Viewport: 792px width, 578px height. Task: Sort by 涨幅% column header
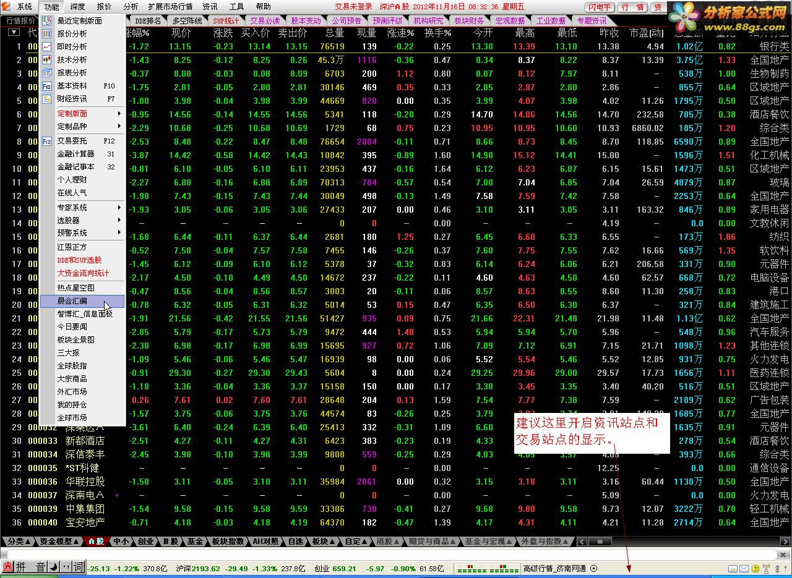(x=137, y=33)
